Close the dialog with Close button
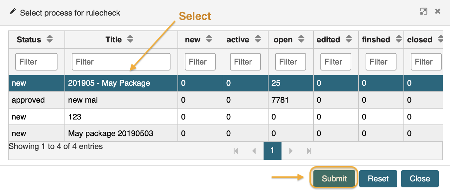The width and height of the screenshot is (450, 192). click(x=420, y=179)
